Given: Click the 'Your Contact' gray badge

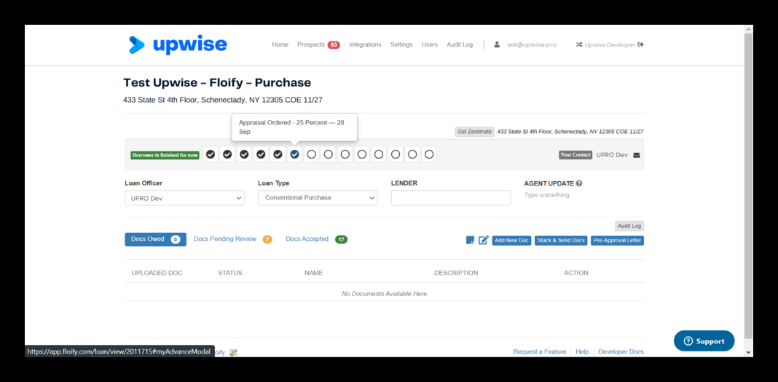Looking at the screenshot, I should [x=575, y=155].
